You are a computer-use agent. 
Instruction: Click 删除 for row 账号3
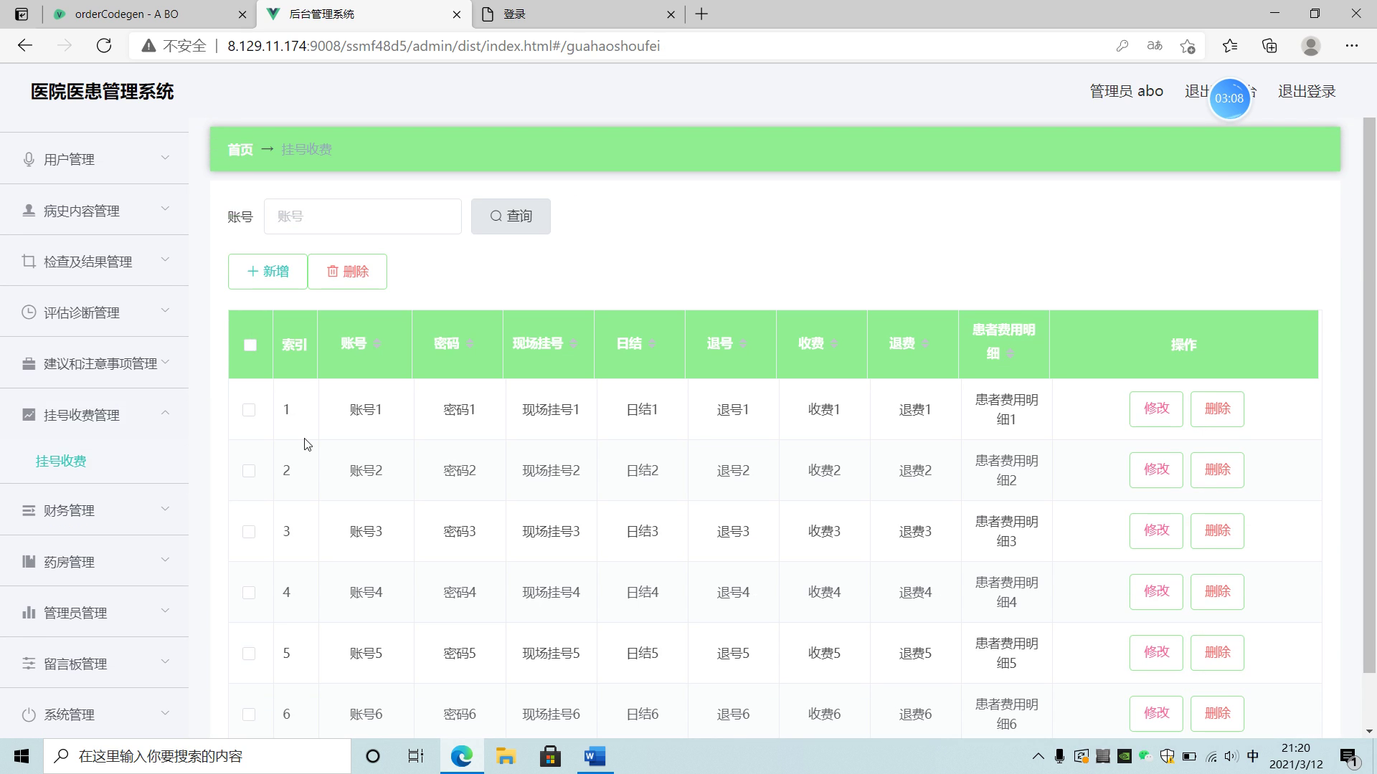click(1217, 531)
